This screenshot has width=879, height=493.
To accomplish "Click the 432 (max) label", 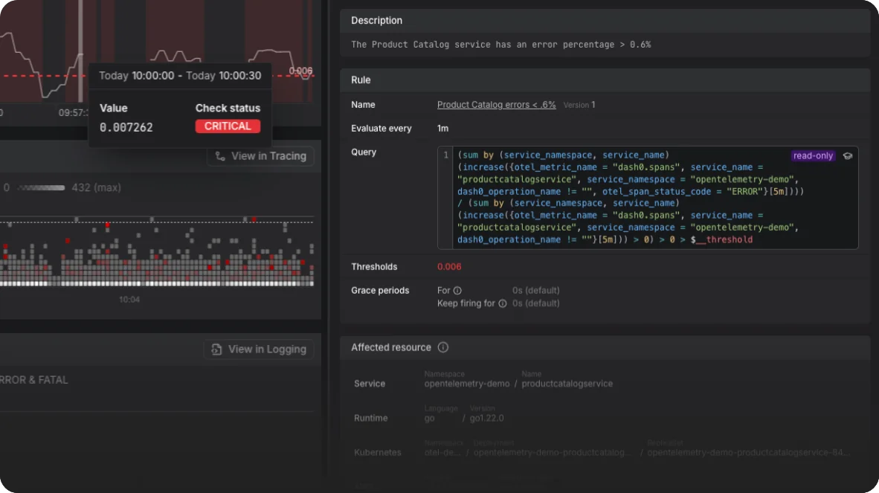I will pyautogui.click(x=97, y=187).
